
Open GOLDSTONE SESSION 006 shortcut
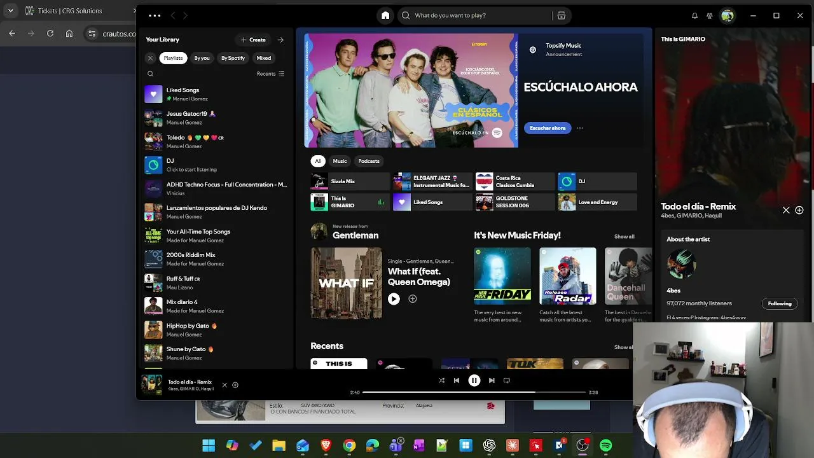pyautogui.click(x=515, y=202)
